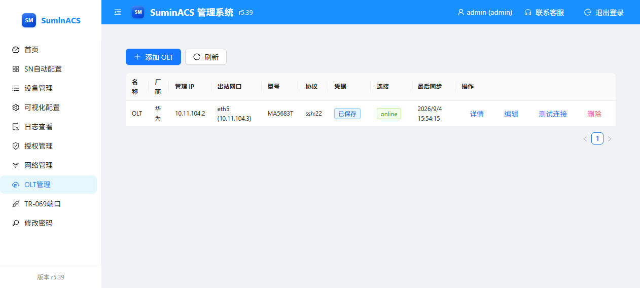Click the list icon next to 设备管理
Viewport: 640px width, 288px height.
pyautogui.click(x=16, y=88)
